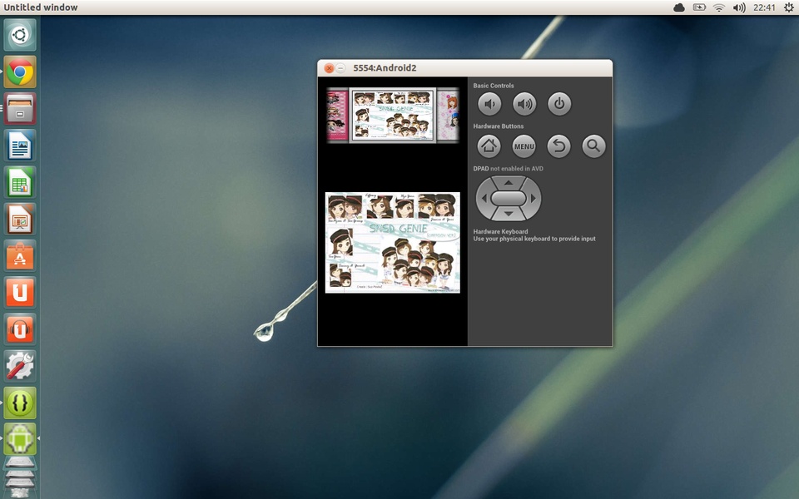Raise emulator volume with volume up button
The width and height of the screenshot is (799, 499).
pyautogui.click(x=524, y=104)
